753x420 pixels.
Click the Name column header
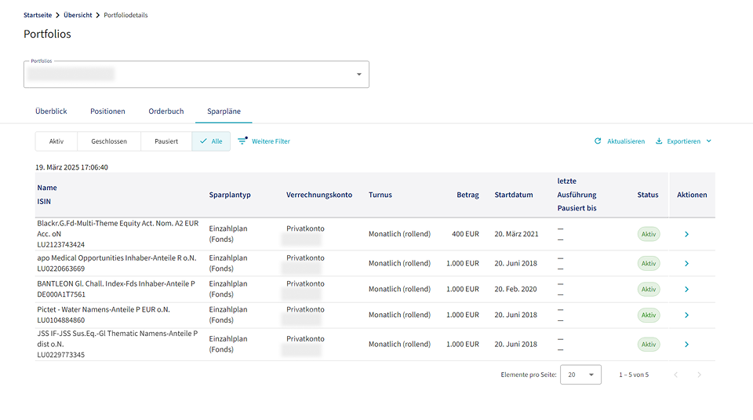(47, 188)
